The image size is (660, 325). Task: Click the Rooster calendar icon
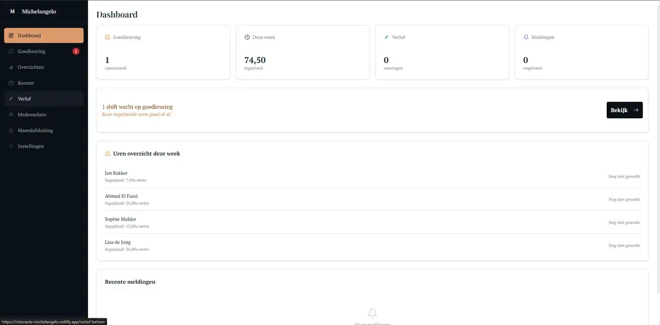[11, 84]
